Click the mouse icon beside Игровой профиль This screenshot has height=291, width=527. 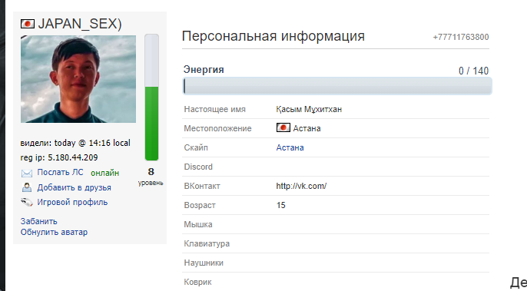pos(27,202)
